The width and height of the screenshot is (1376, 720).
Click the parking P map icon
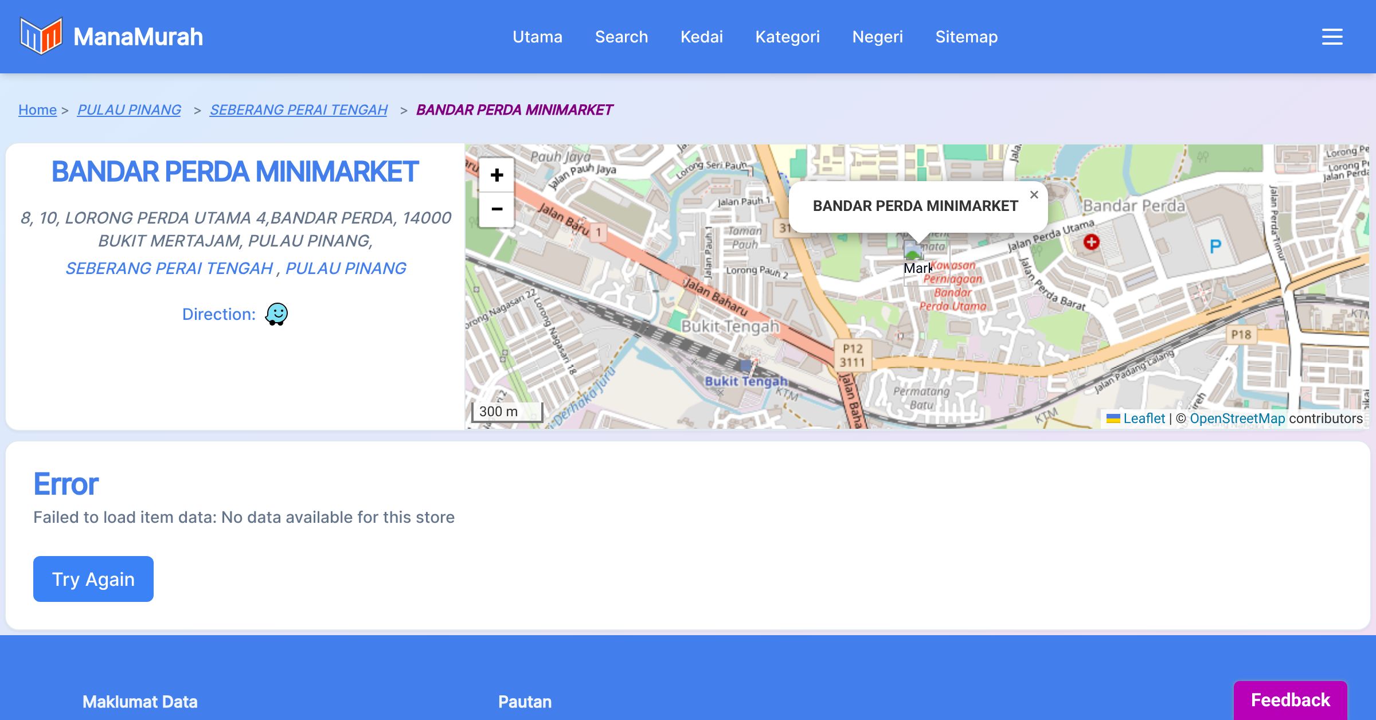1215,246
